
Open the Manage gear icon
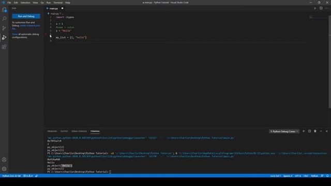click(4, 169)
